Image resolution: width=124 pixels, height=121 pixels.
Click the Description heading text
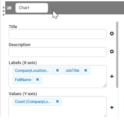point(20,45)
